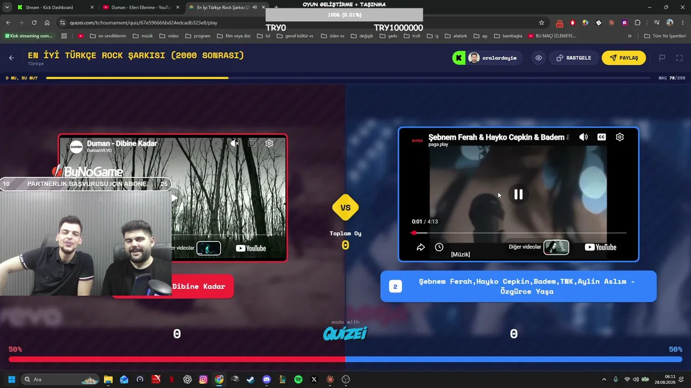Bookmark this page with the star icon
This screenshot has width=691, height=388.
(541, 23)
